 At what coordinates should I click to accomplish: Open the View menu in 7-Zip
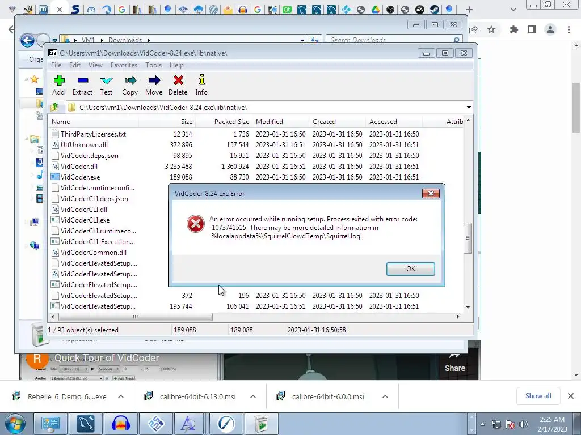click(95, 65)
